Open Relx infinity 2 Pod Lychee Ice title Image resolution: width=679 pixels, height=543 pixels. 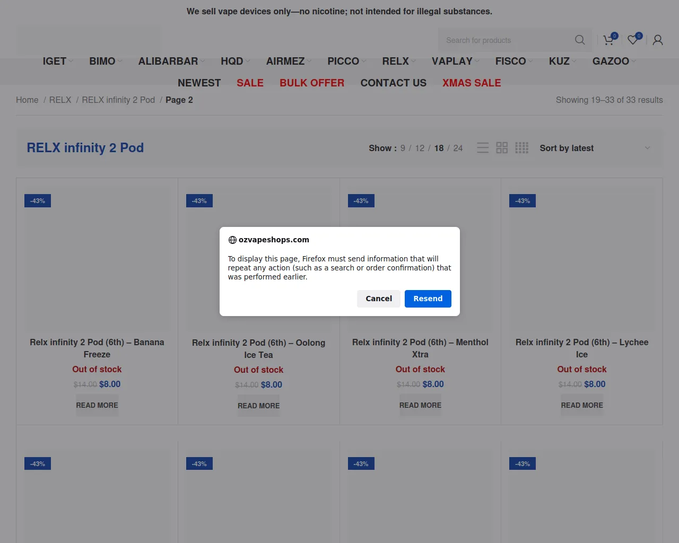pos(582,348)
